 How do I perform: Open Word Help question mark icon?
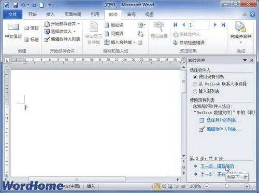(252, 15)
